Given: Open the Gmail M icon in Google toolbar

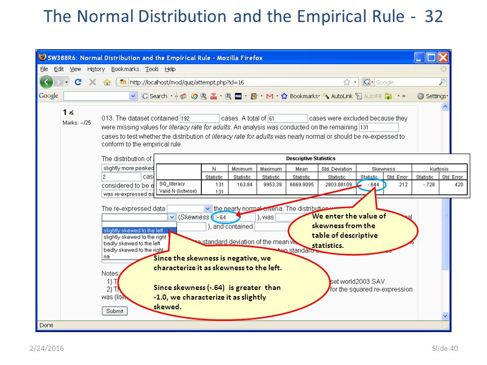Looking at the screenshot, I should click(269, 96).
